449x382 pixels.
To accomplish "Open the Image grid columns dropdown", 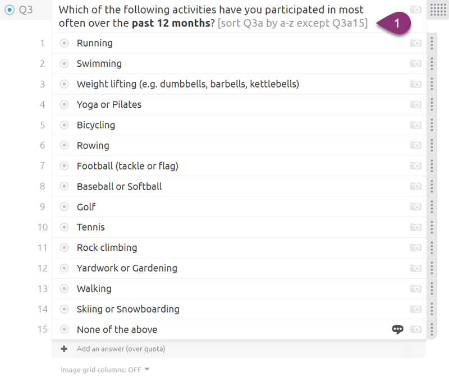I will 105,370.
